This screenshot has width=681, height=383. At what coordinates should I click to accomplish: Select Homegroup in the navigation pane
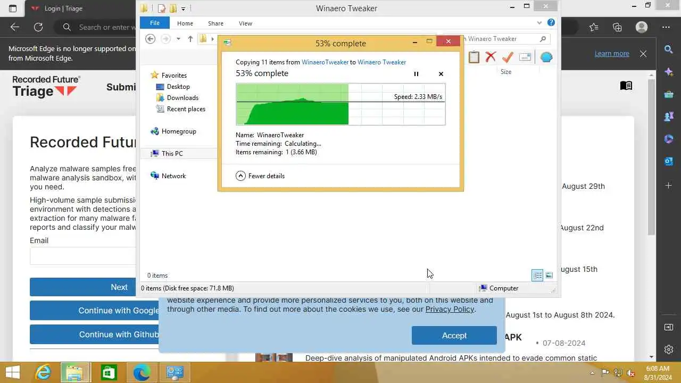tap(173, 131)
